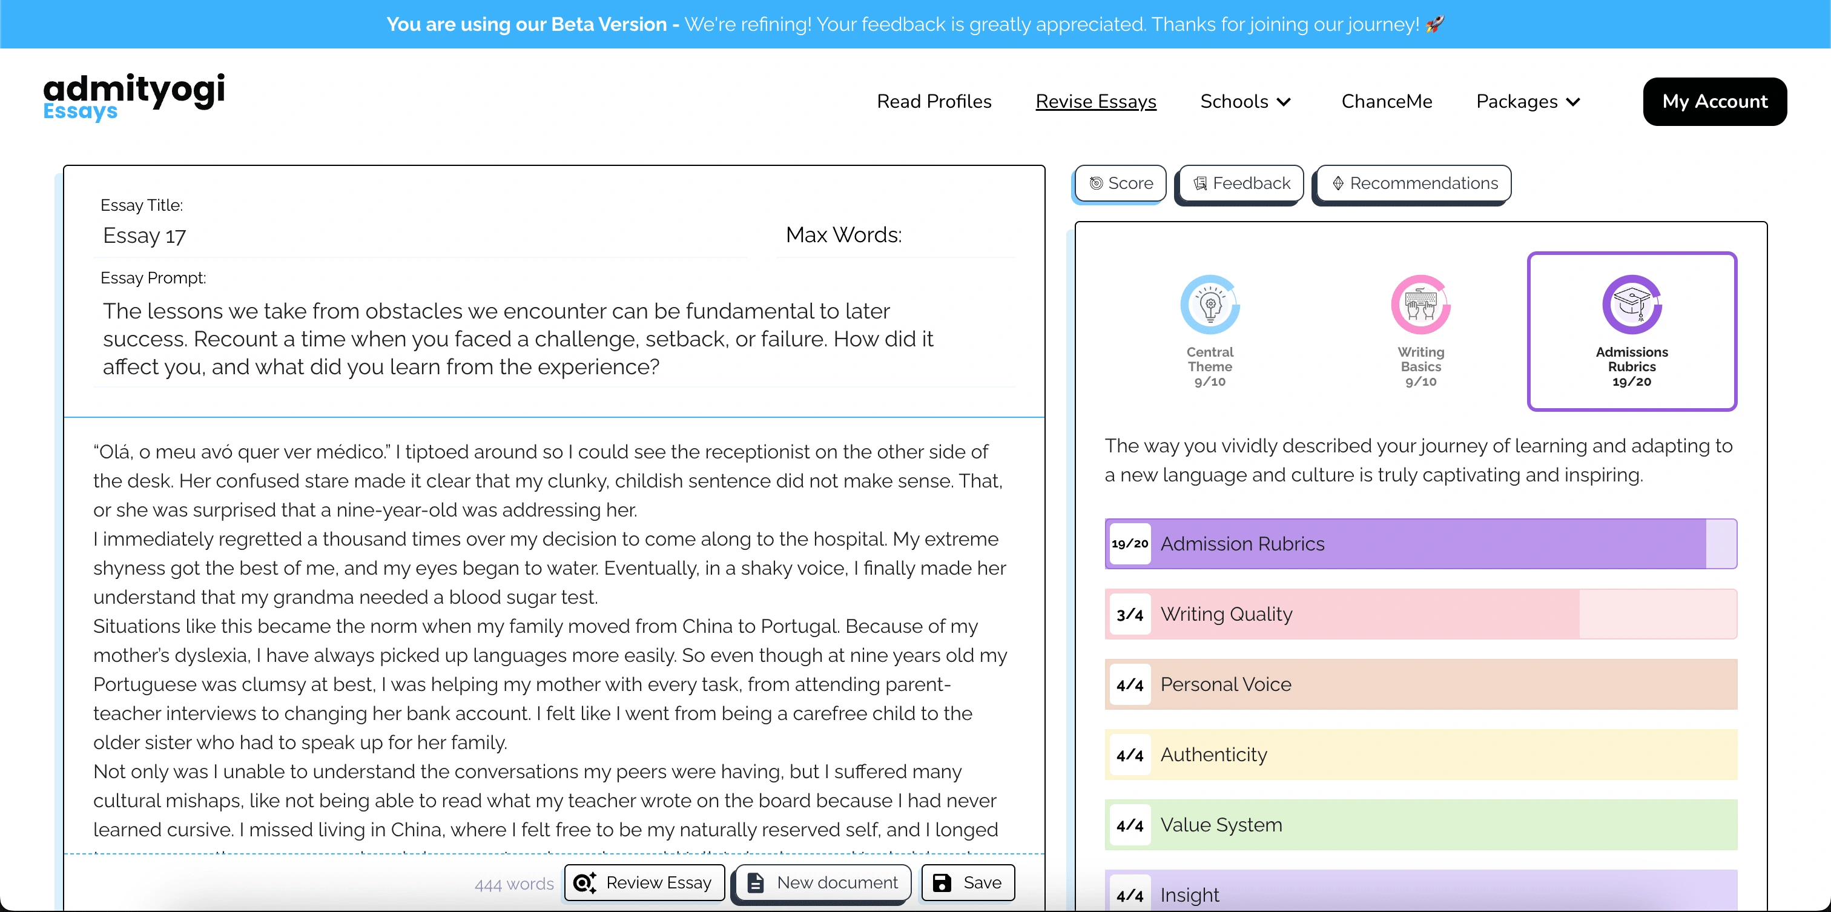Save the essay

click(x=968, y=883)
